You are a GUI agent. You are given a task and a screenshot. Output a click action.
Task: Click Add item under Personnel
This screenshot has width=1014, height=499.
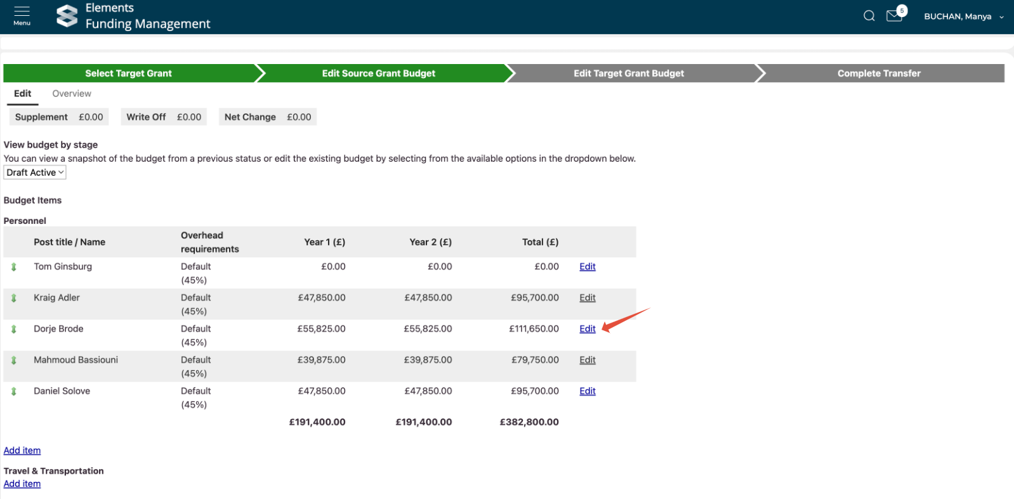[x=22, y=451]
